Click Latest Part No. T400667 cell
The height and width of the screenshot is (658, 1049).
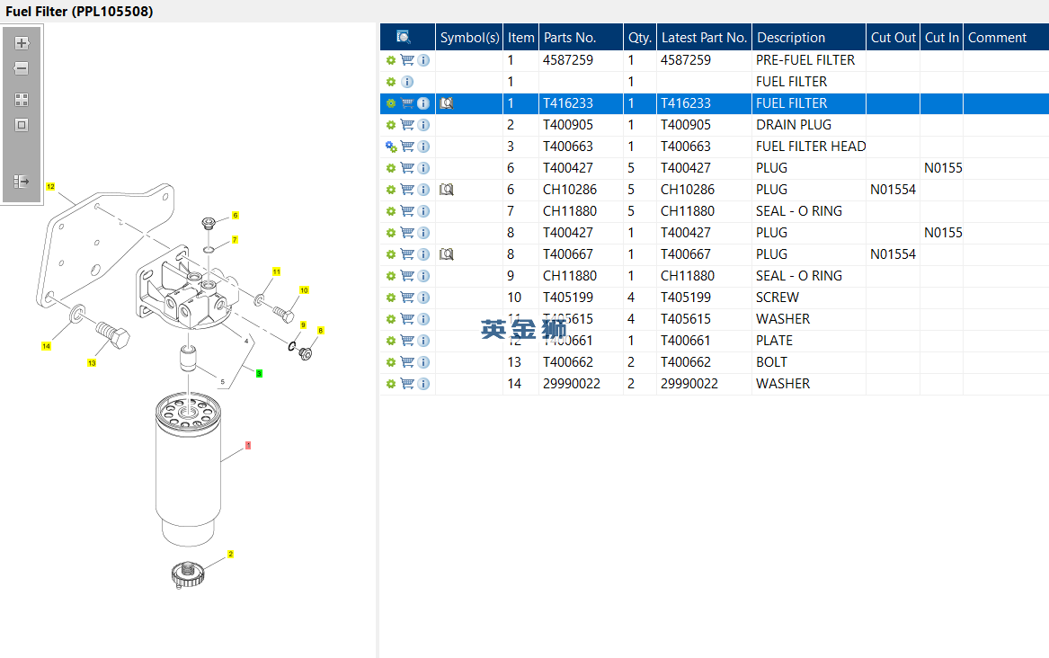tap(704, 254)
